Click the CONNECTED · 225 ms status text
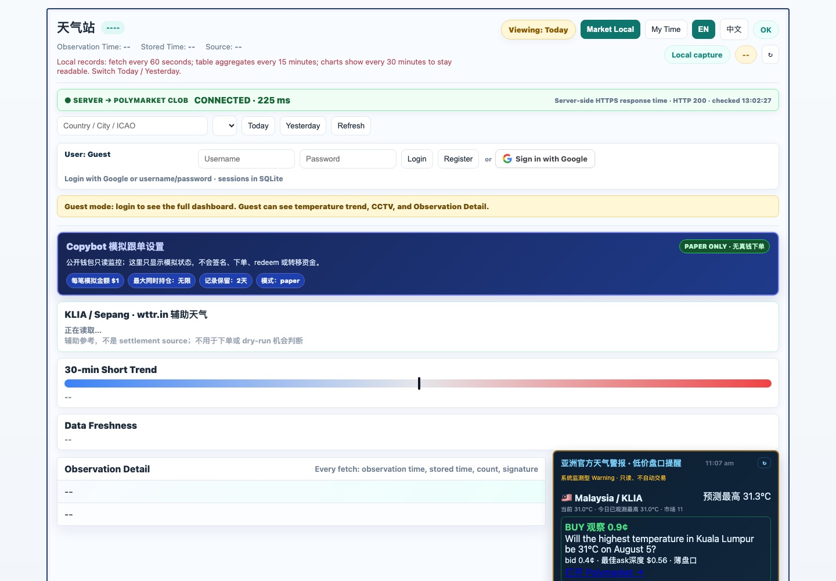Viewport: 836px width, 581px height. coord(242,101)
